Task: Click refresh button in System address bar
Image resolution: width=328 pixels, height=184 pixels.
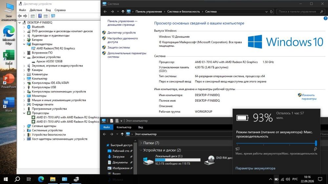Action: coord(271,12)
